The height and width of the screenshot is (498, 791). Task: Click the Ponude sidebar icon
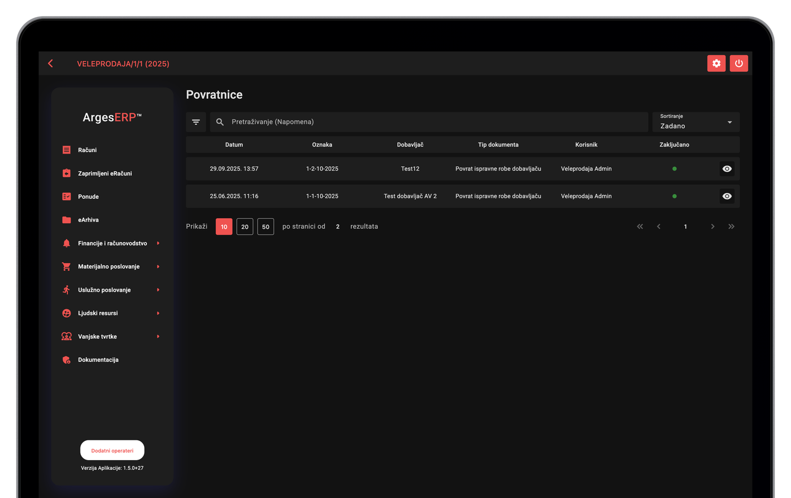pyautogui.click(x=67, y=197)
